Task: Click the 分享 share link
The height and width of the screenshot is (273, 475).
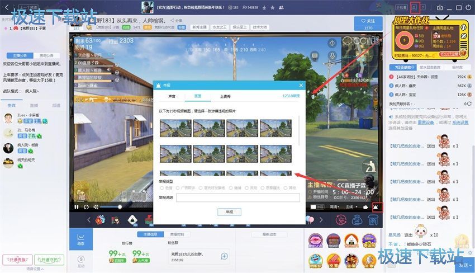Action: coord(176,21)
